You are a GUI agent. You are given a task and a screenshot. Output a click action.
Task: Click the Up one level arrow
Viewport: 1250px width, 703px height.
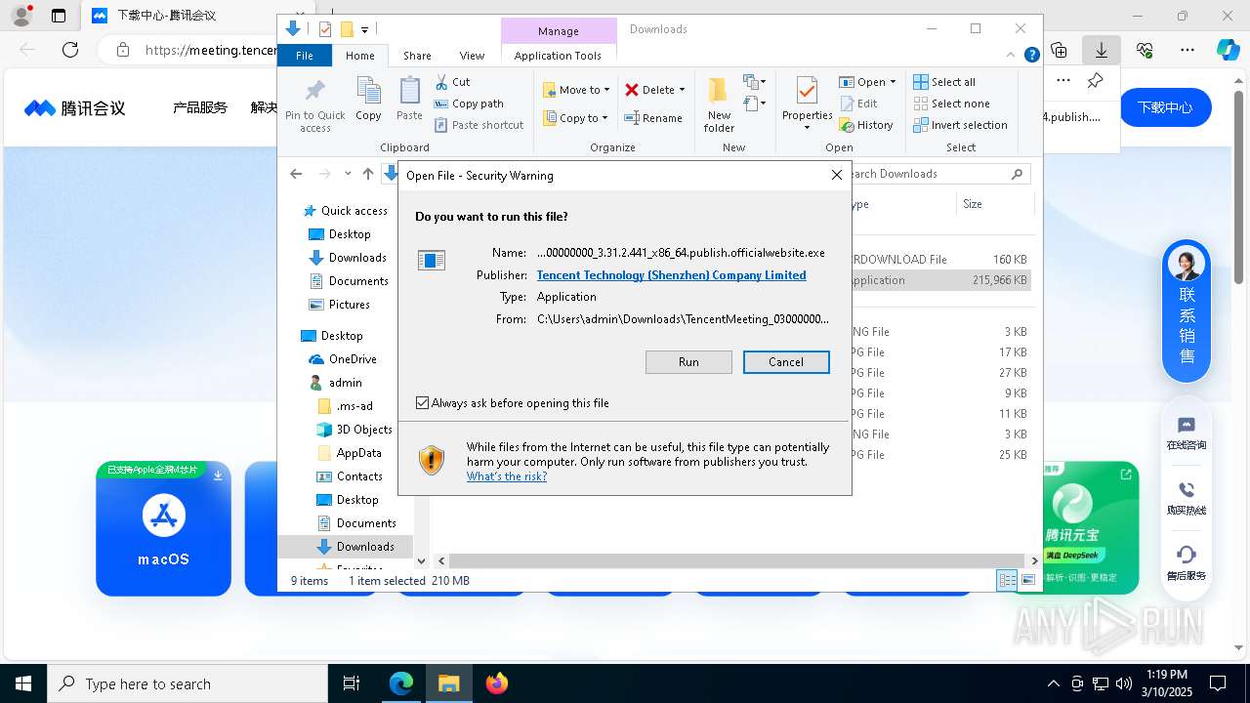[x=368, y=174]
